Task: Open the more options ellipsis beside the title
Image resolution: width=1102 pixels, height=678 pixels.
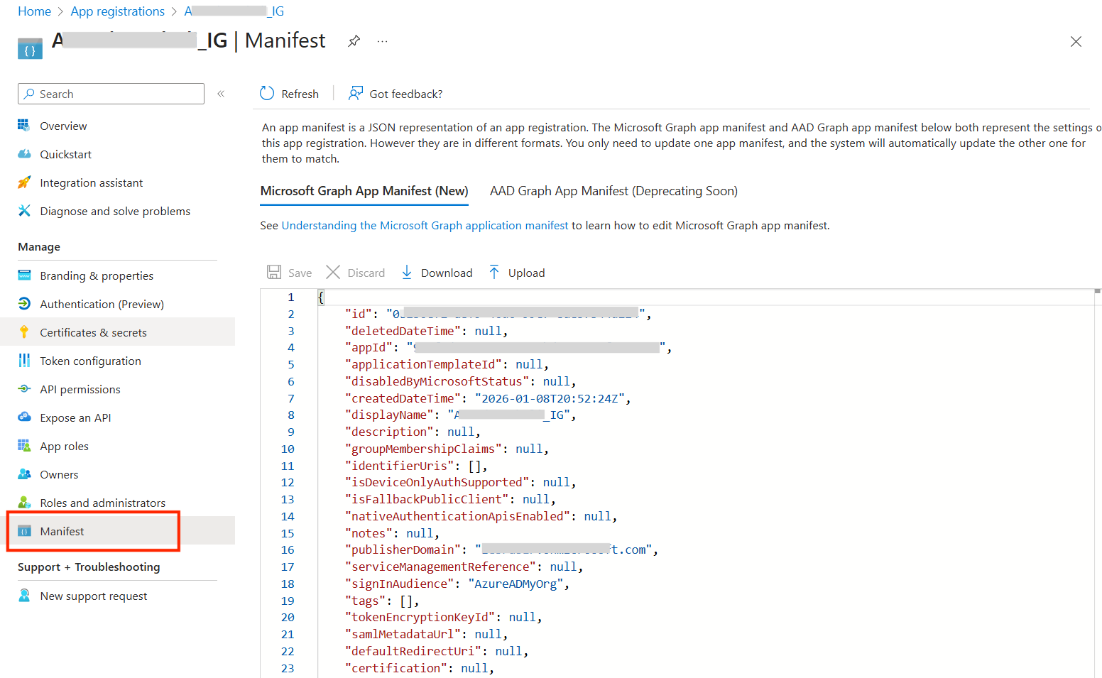Action: pyautogui.click(x=382, y=41)
